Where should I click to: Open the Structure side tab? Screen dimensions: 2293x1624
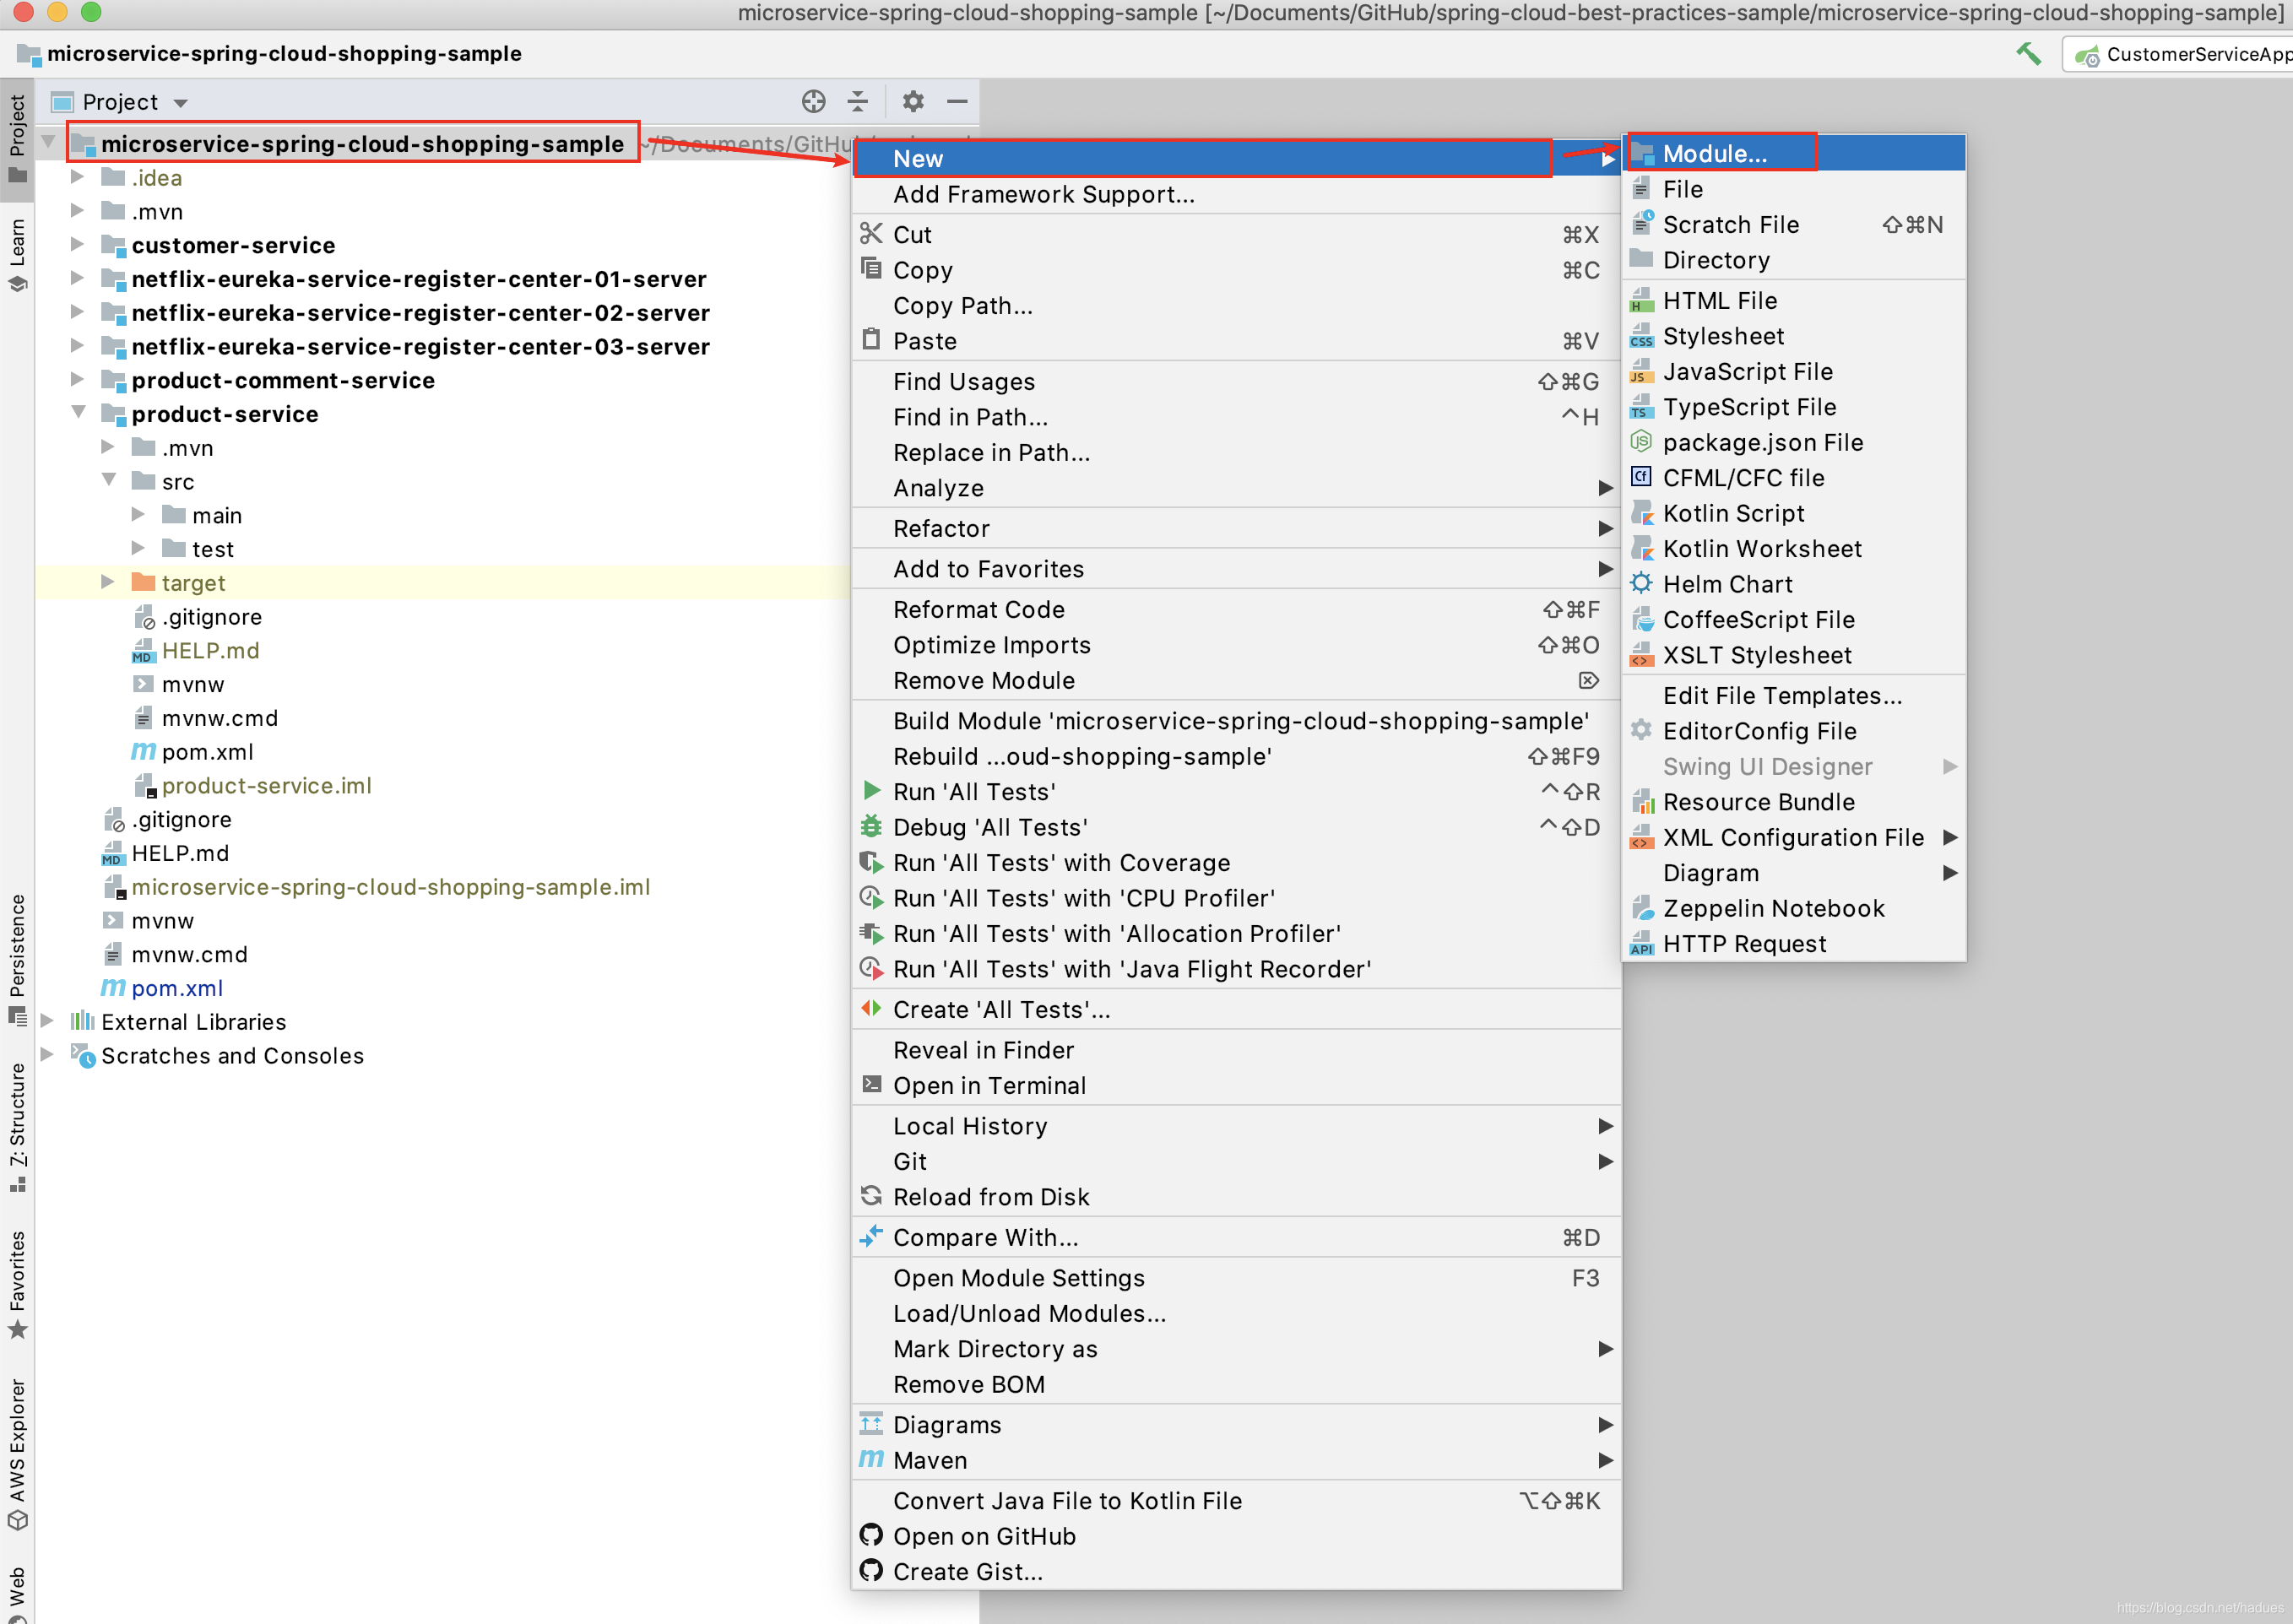[x=17, y=1127]
